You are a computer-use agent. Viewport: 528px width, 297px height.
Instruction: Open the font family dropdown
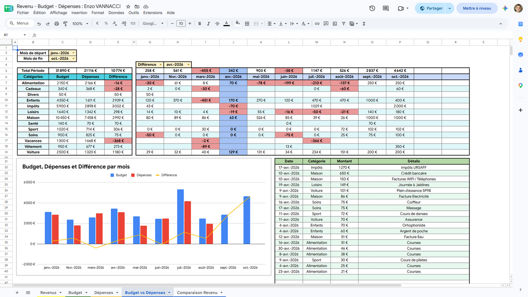click(153, 24)
